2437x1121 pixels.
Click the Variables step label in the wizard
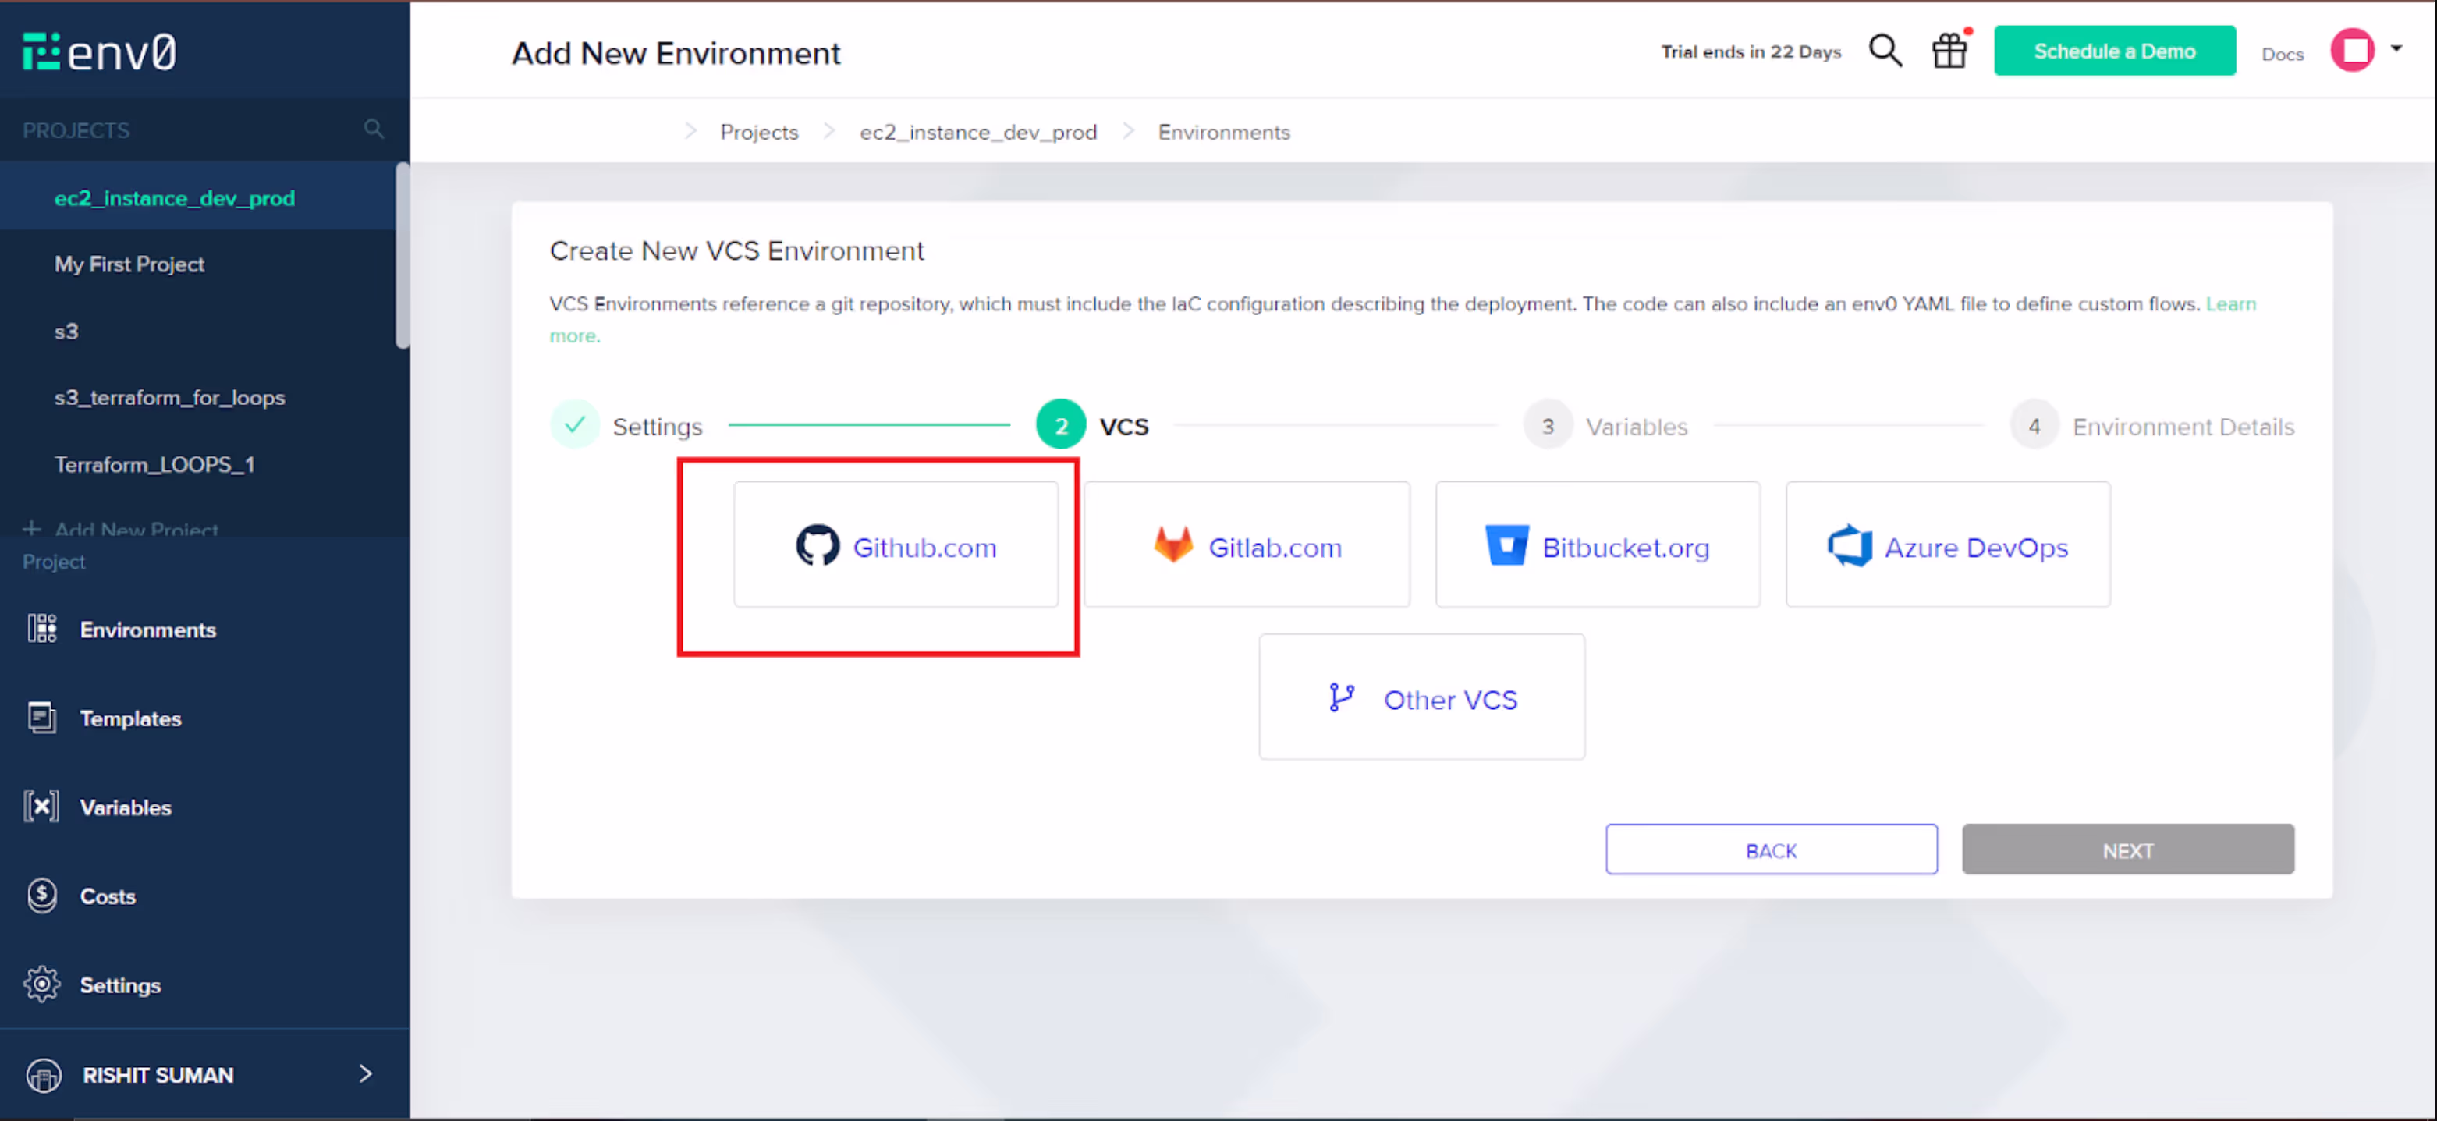[x=1637, y=427]
